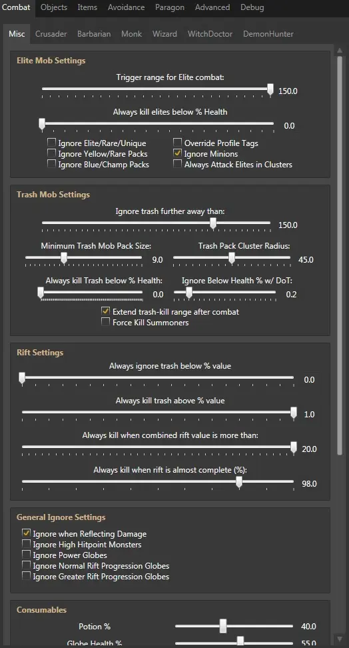This screenshot has height=648, width=349.
Task: Open the Objects tab
Action: [54, 7]
